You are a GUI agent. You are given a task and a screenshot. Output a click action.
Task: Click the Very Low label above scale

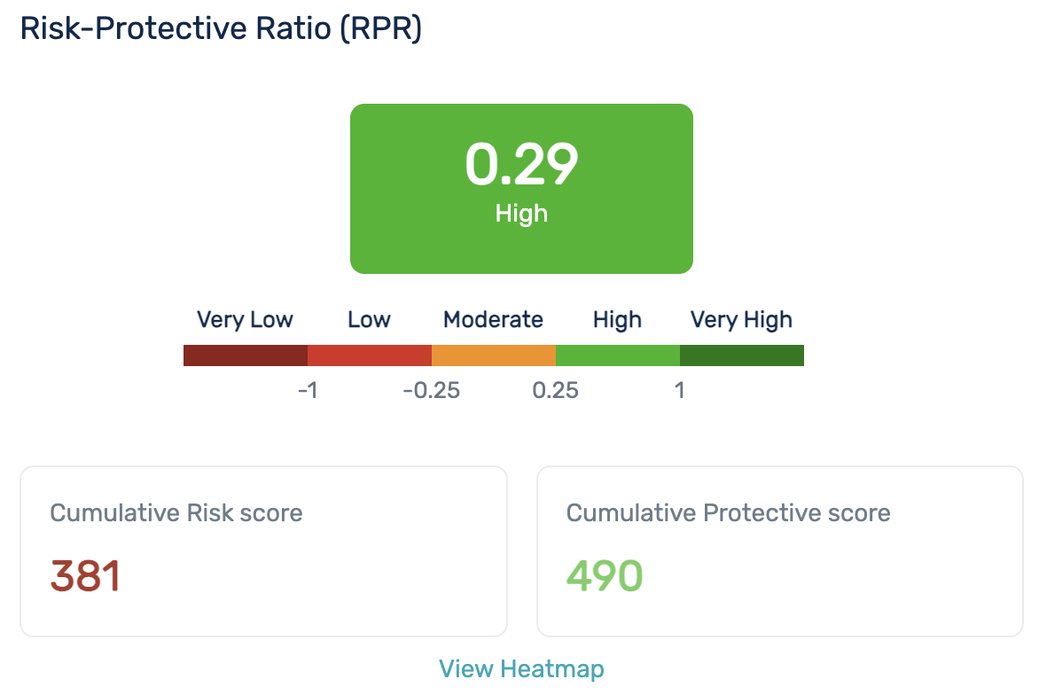click(x=245, y=319)
